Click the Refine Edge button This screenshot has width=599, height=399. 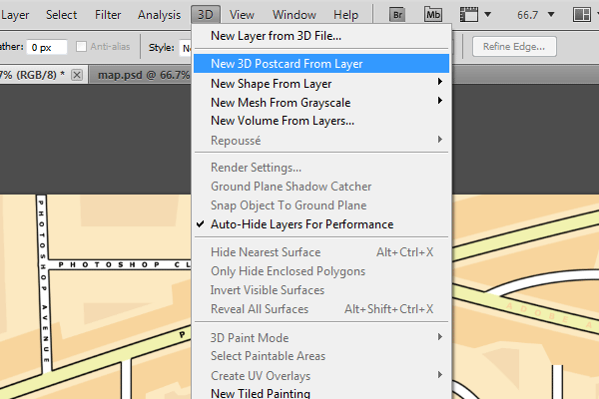(514, 47)
